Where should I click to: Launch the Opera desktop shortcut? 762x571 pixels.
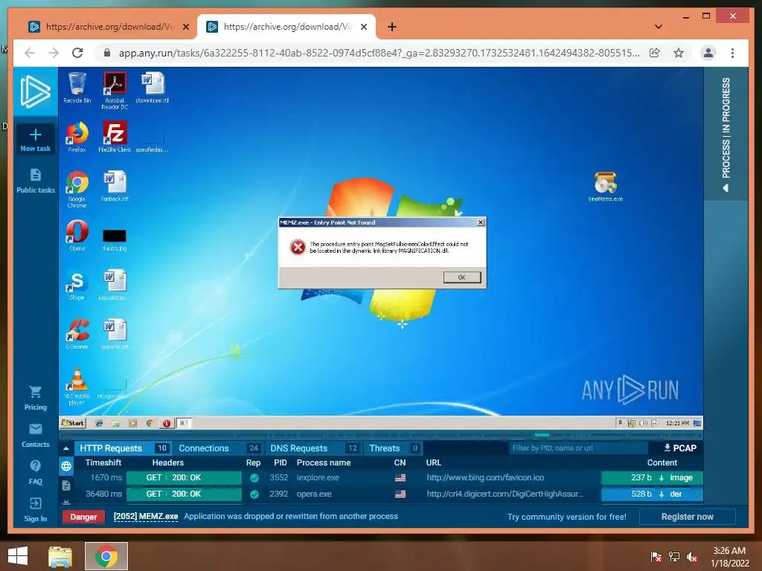(x=77, y=236)
